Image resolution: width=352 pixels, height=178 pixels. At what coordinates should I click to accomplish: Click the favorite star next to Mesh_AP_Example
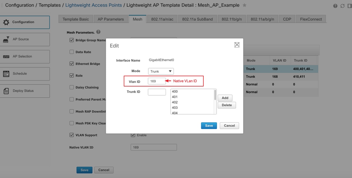[245, 5]
